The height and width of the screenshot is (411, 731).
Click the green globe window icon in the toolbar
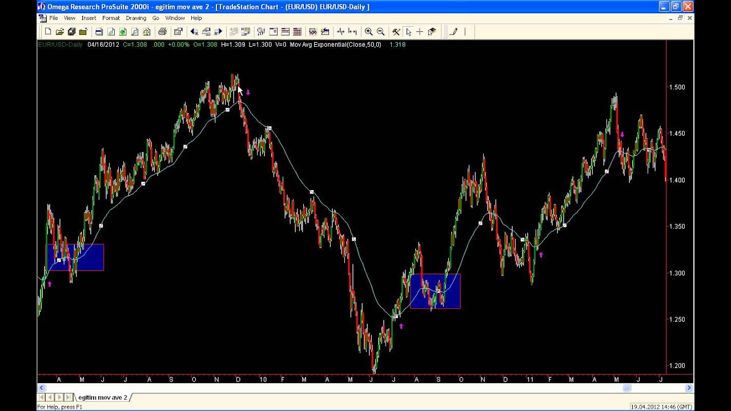pyautogui.click(x=123, y=32)
